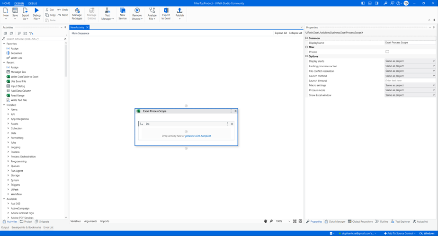The height and width of the screenshot is (236, 438).
Task: Switch to the Snippets panel tab
Action: point(42,221)
